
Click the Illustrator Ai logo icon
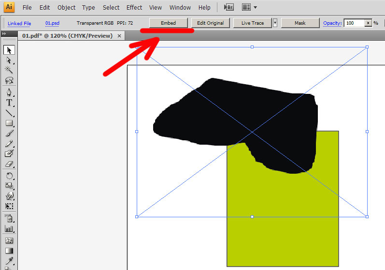pyautogui.click(x=9, y=7)
